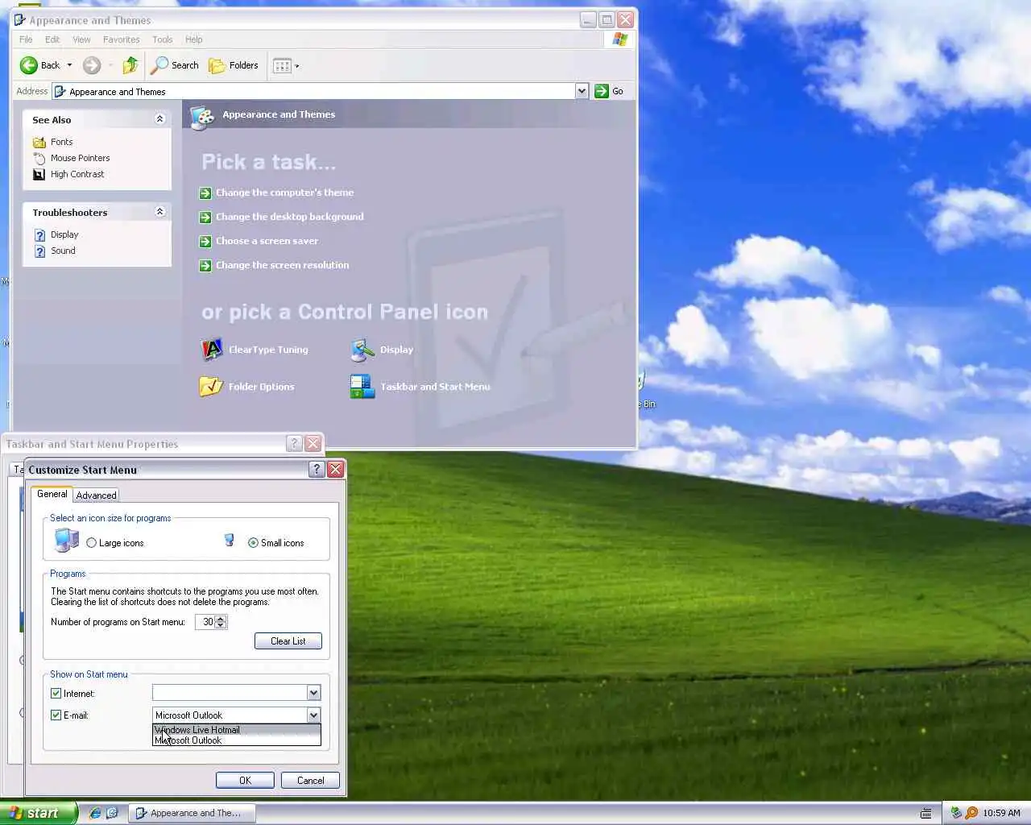Switch to the General tab
This screenshot has height=825, width=1031.
pos(52,494)
